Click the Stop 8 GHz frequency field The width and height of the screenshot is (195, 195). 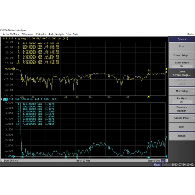click(x=154, y=161)
